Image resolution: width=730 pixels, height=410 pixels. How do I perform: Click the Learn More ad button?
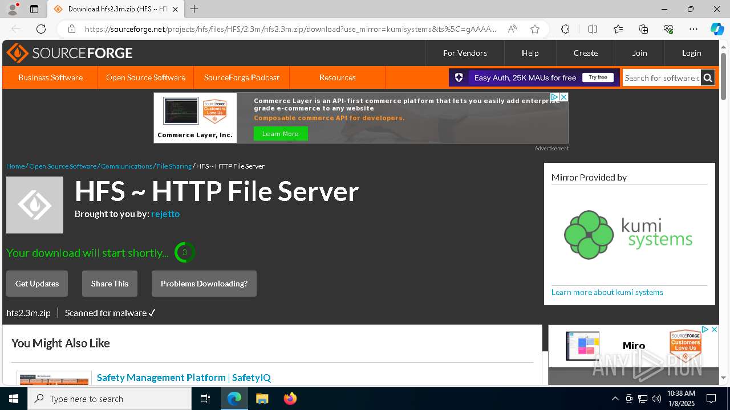[281, 134]
